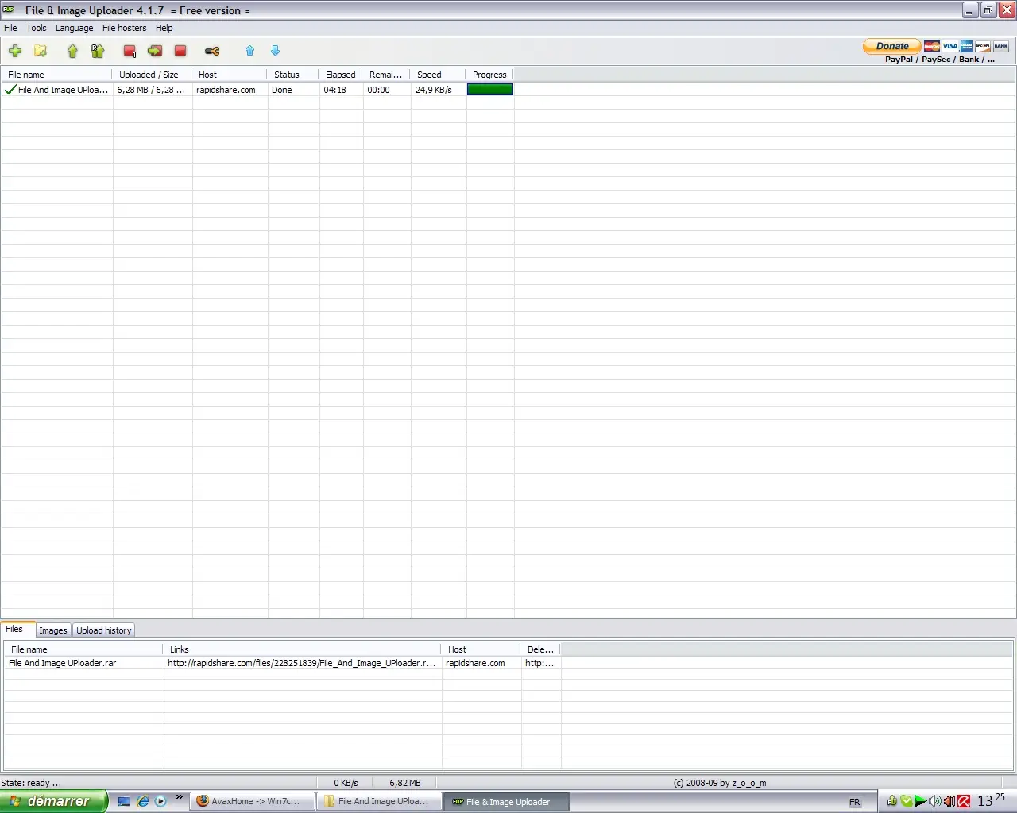
Task: Click the Add folder toolbar icon
Action: click(x=41, y=51)
